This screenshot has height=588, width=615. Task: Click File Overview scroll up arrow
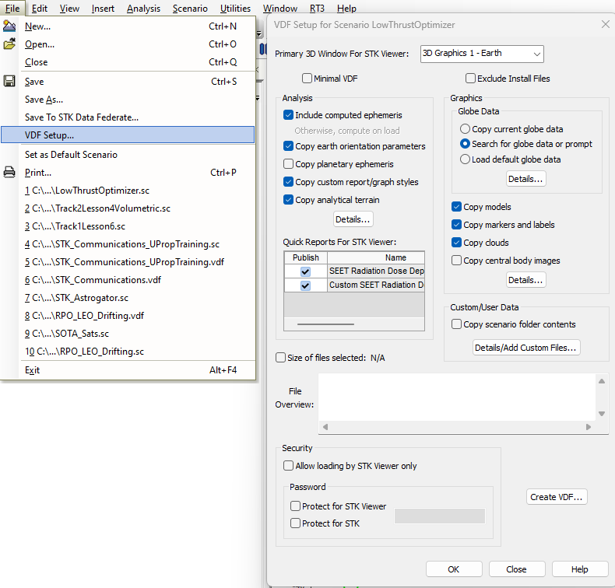pyautogui.click(x=602, y=381)
